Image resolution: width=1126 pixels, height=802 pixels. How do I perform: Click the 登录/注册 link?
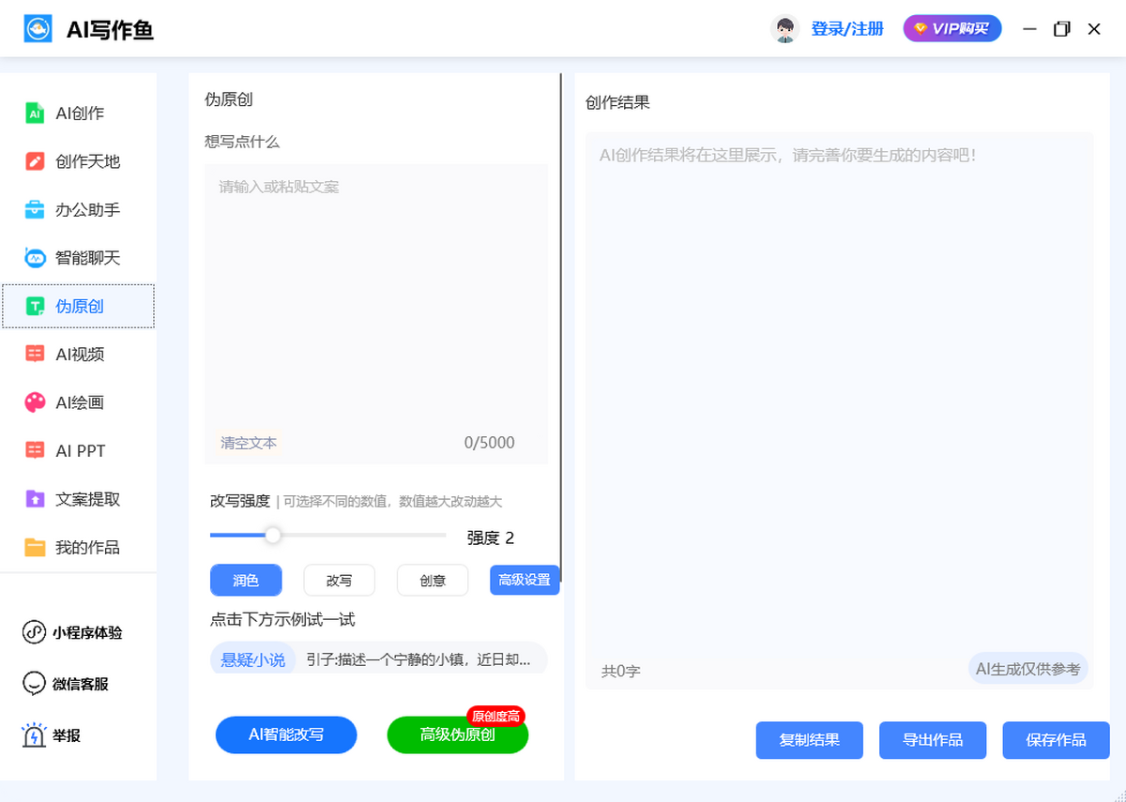click(x=847, y=29)
